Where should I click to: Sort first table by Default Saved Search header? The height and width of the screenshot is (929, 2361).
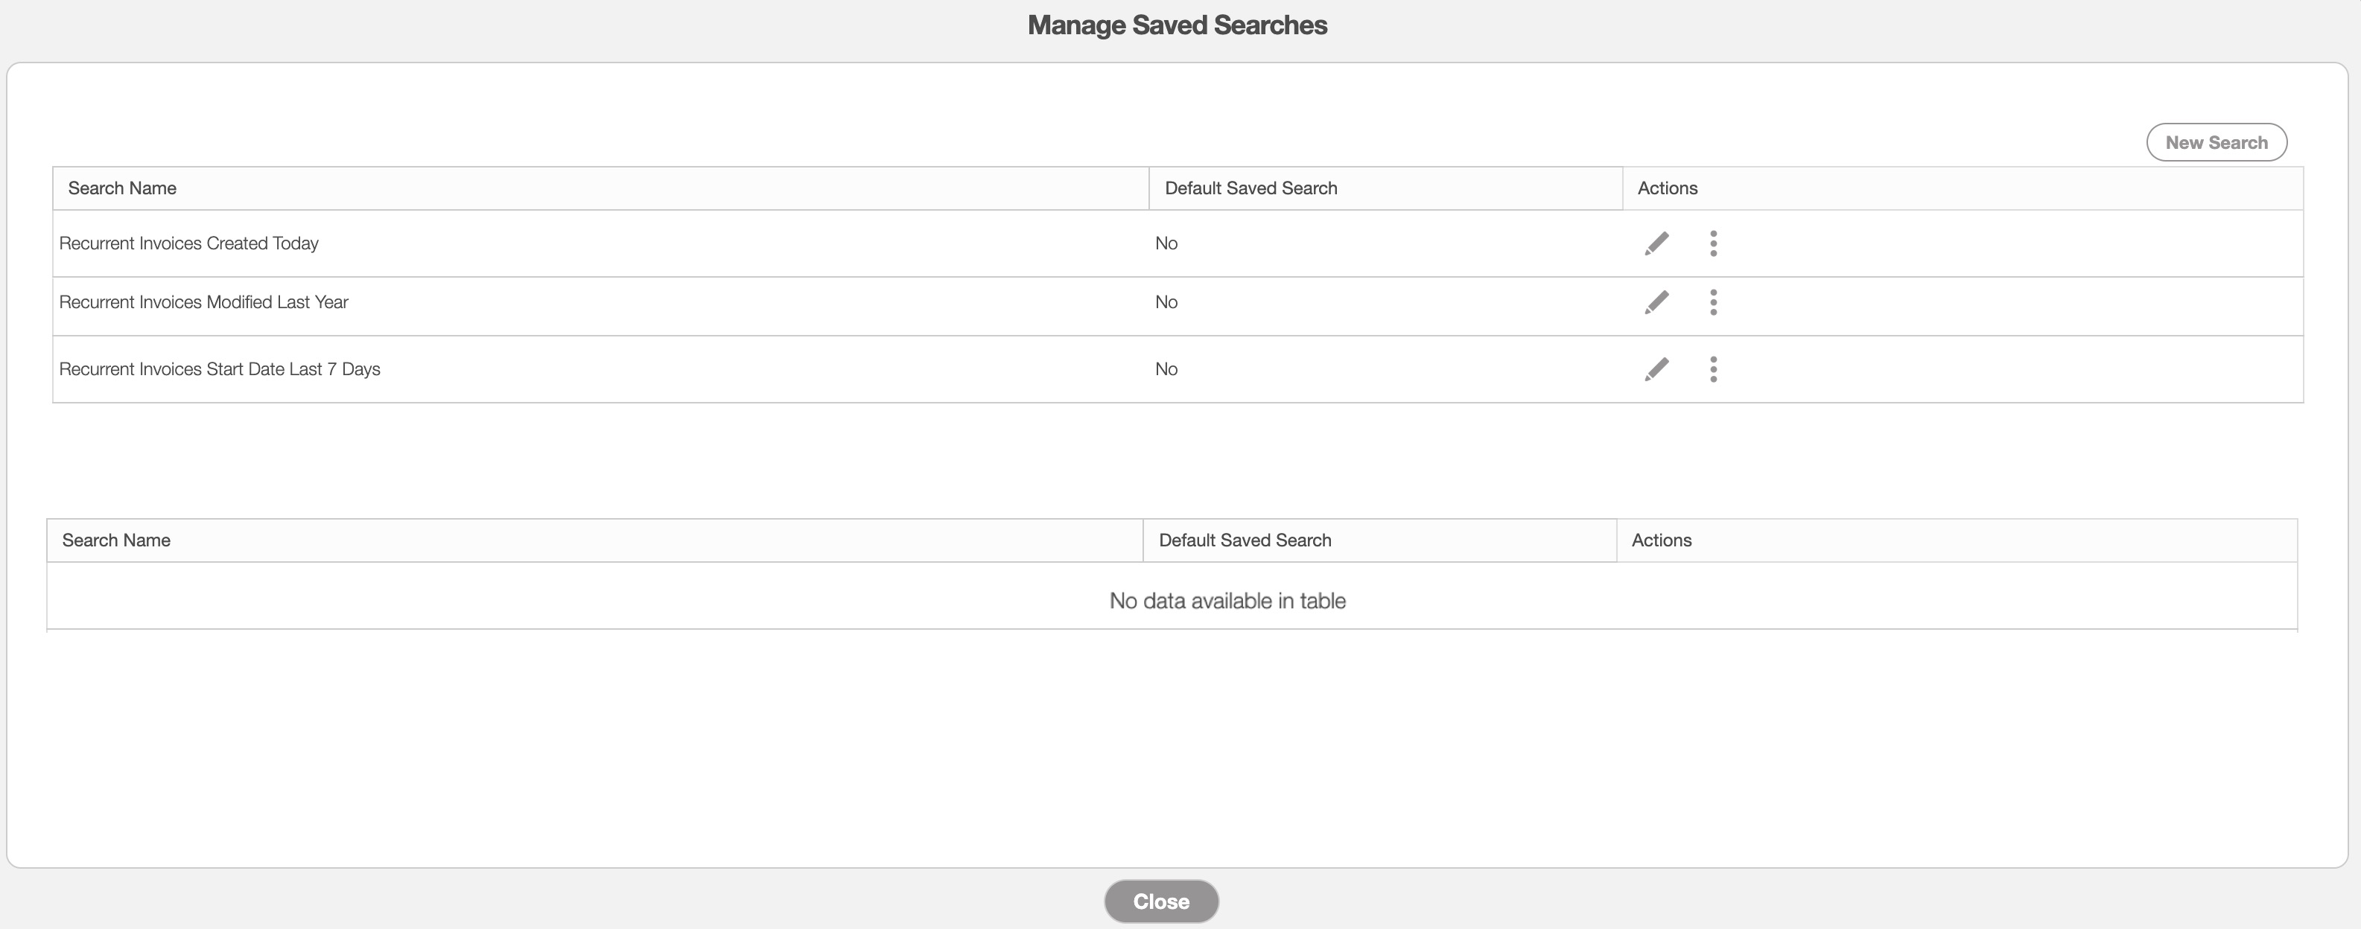pyautogui.click(x=1251, y=189)
